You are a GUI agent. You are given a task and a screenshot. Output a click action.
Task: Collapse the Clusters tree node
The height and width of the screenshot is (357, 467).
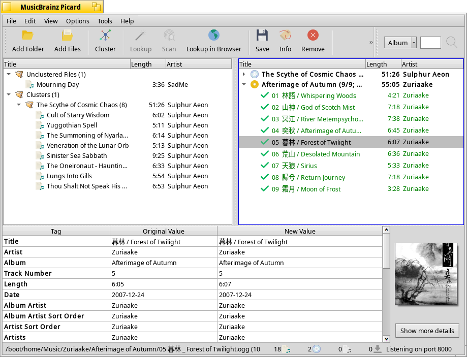[9, 94]
